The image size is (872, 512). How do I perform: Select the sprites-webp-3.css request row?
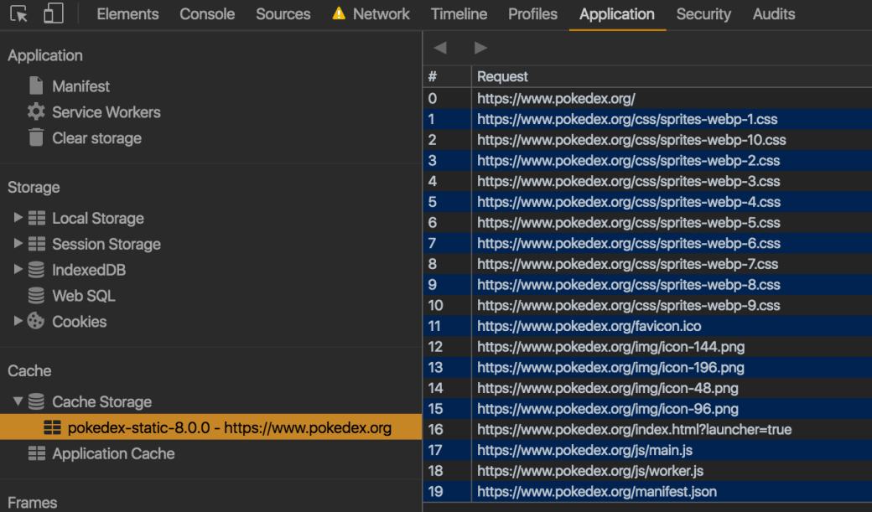click(x=647, y=181)
